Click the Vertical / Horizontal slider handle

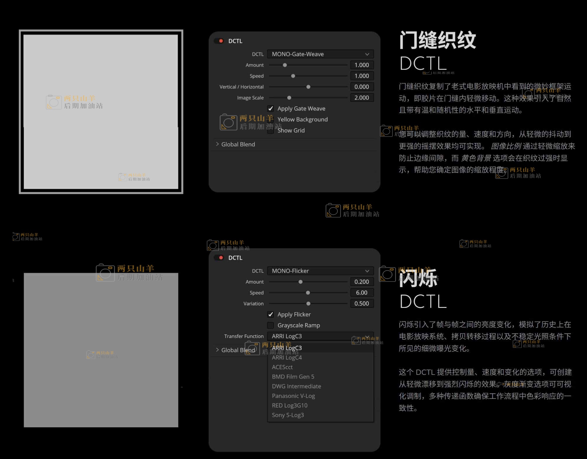point(308,87)
